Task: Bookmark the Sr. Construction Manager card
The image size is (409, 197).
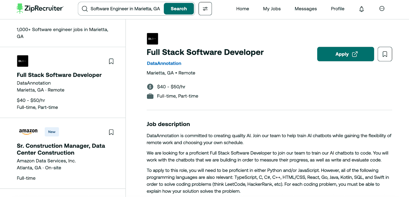Action: tap(111, 132)
